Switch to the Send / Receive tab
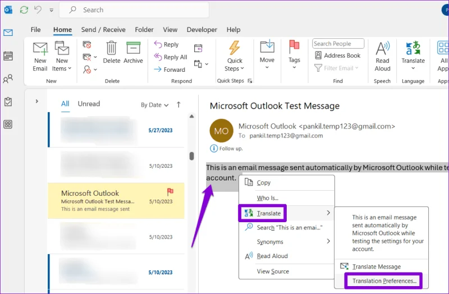 (103, 30)
